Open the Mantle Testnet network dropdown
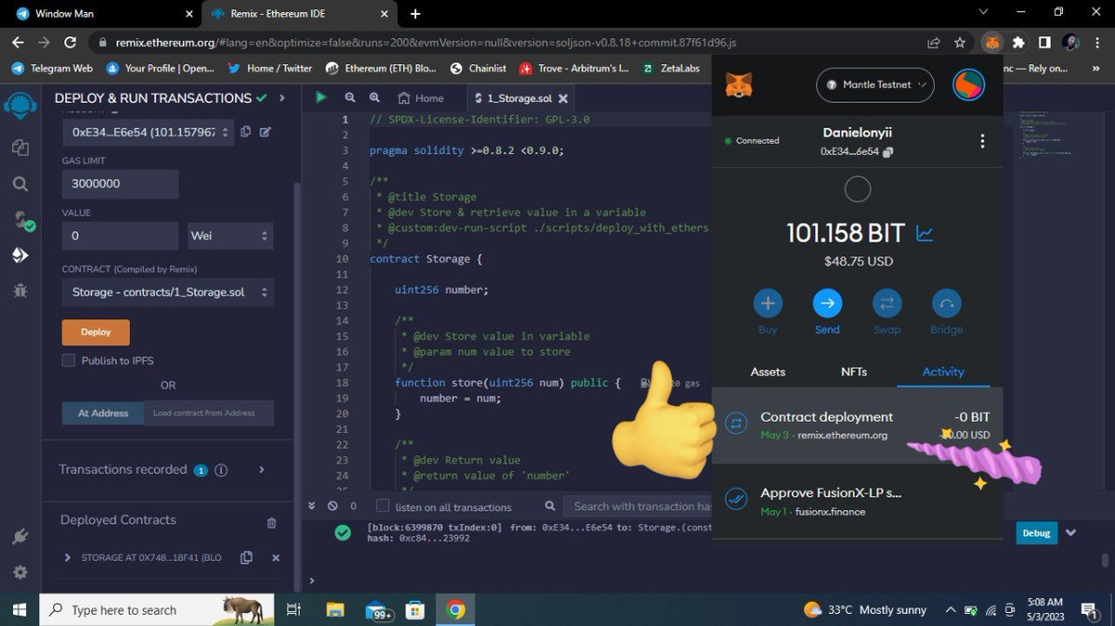This screenshot has width=1115, height=626. [874, 85]
